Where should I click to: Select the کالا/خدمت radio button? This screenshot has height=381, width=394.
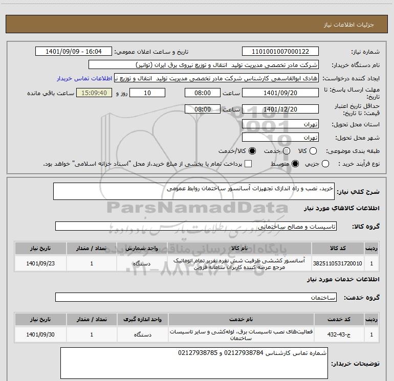[x=252, y=151]
